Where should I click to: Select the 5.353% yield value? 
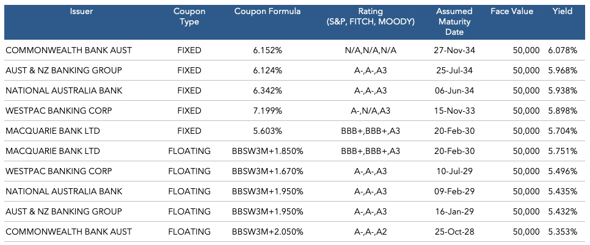click(x=563, y=232)
